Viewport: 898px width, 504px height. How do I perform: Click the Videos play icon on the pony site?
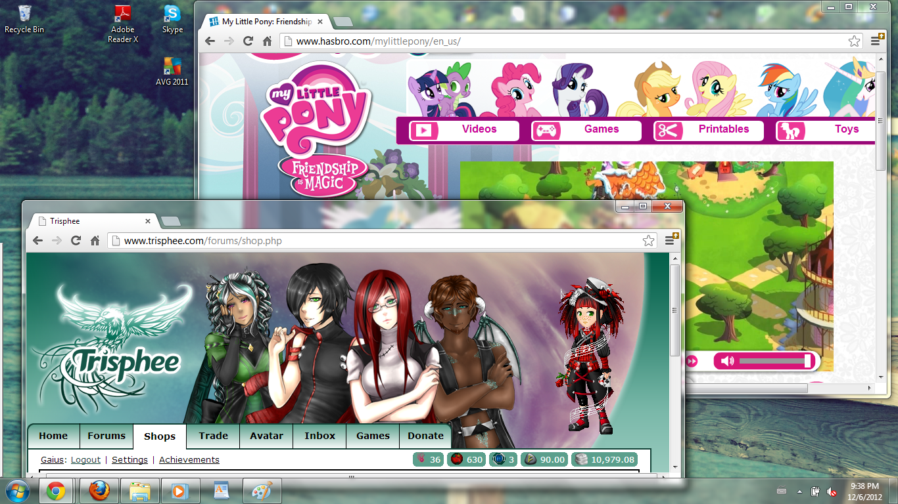click(x=424, y=131)
